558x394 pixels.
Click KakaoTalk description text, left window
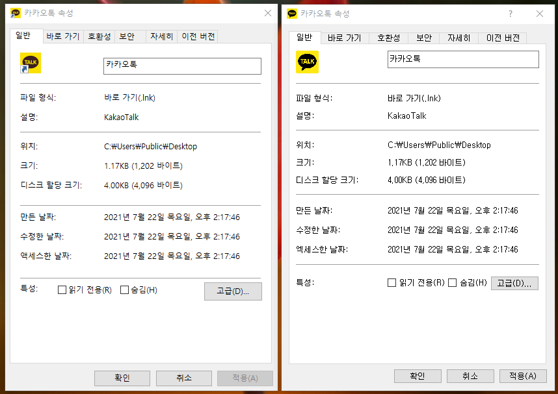(122, 117)
